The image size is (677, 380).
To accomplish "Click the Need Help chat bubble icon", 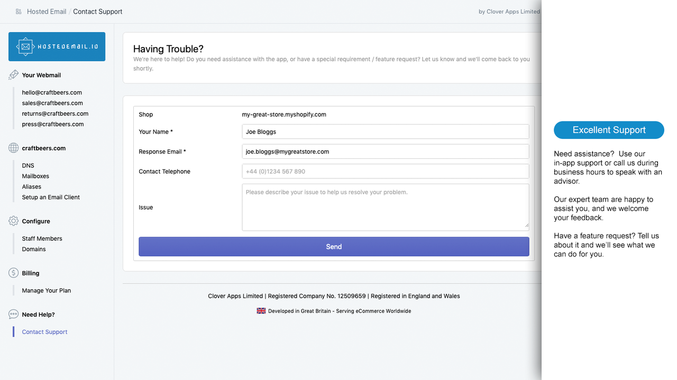I will [14, 315].
